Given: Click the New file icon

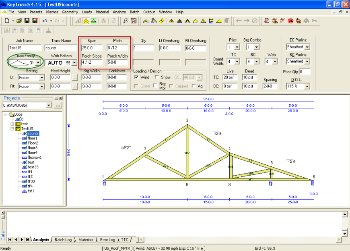Looking at the screenshot, I should coord(7,21).
